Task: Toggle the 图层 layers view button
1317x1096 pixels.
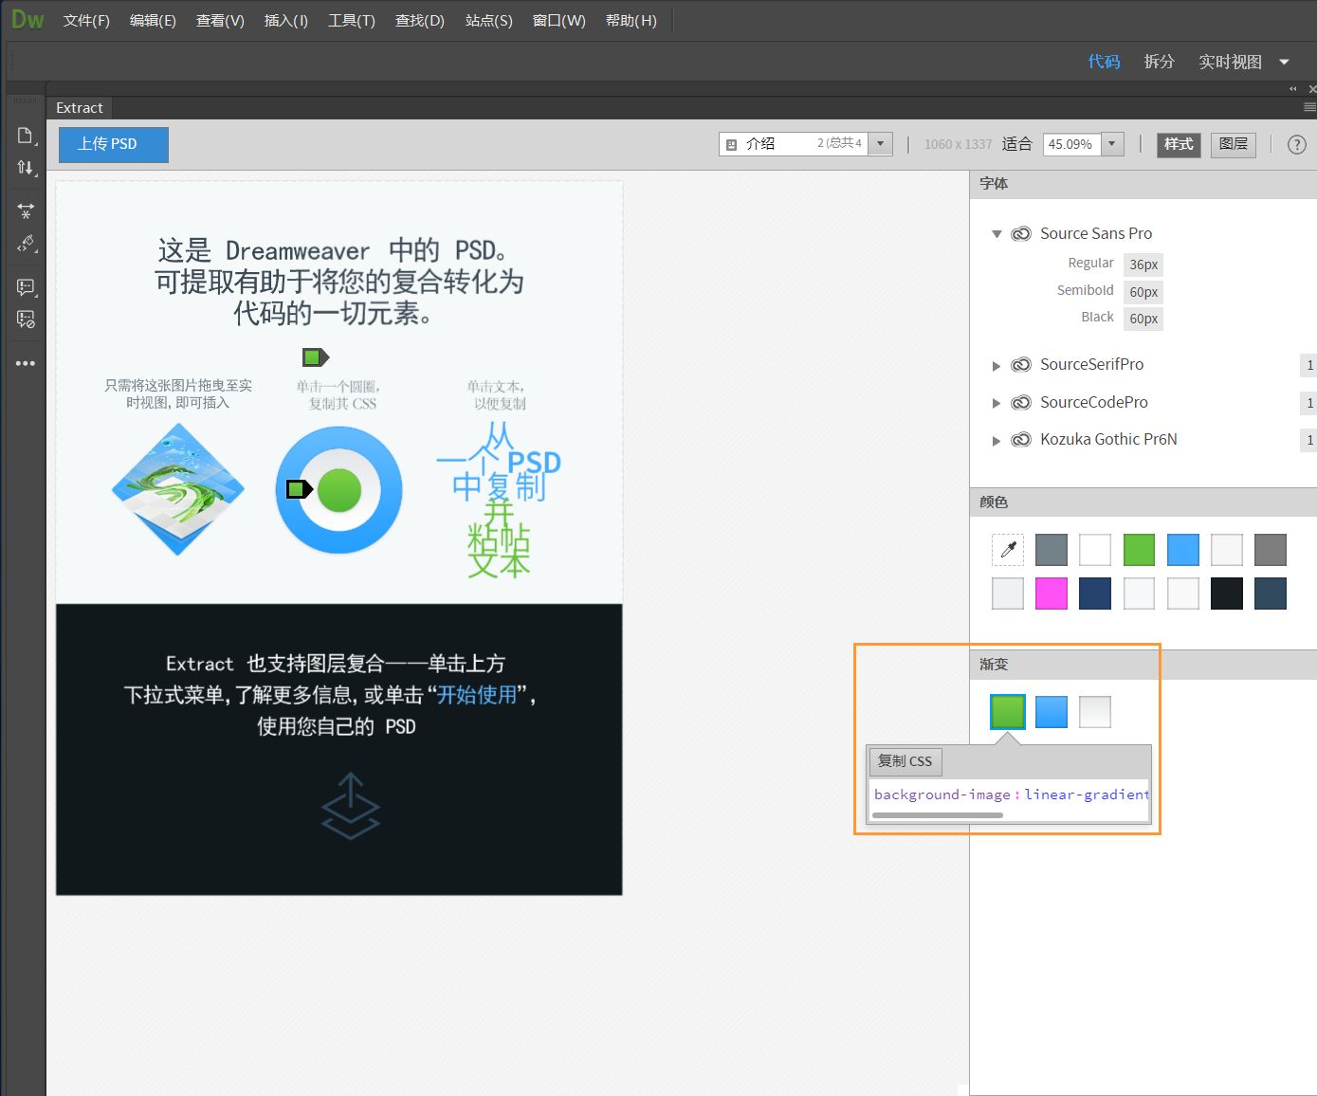Action: 1234,144
